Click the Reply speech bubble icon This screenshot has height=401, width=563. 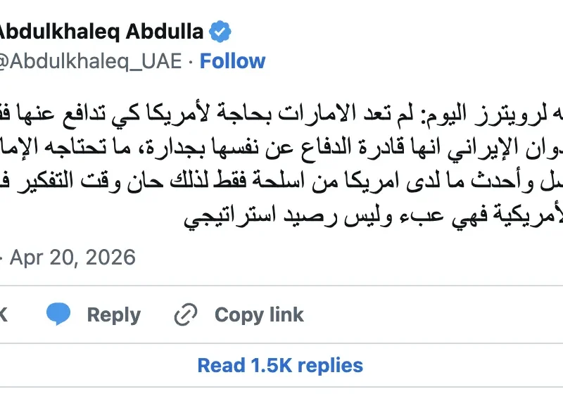click(x=59, y=314)
